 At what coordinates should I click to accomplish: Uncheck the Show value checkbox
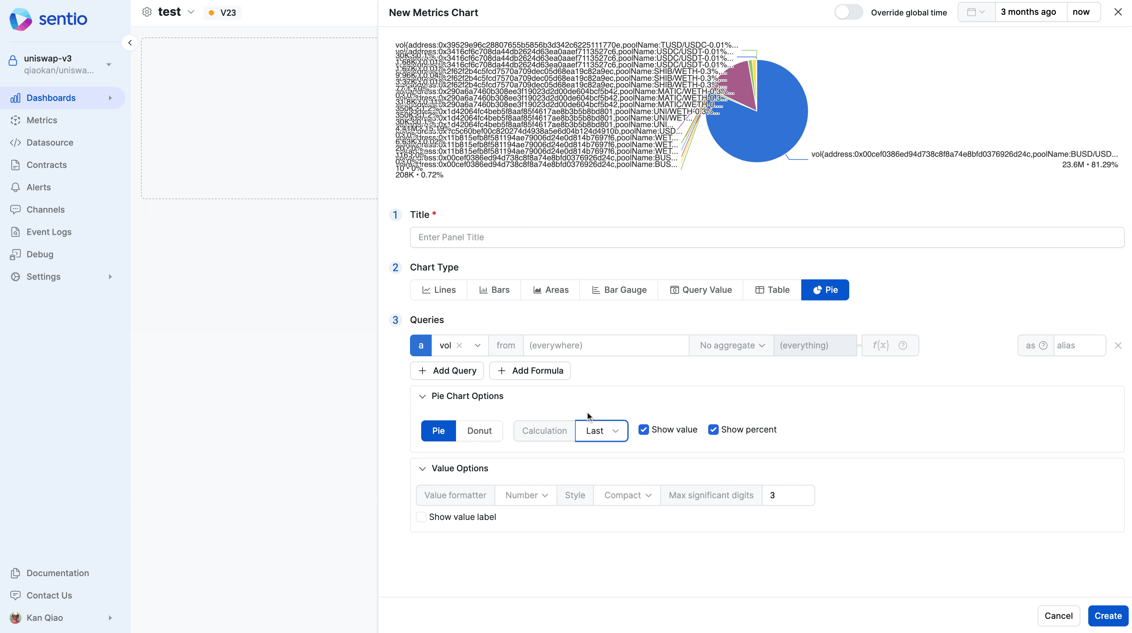point(643,430)
